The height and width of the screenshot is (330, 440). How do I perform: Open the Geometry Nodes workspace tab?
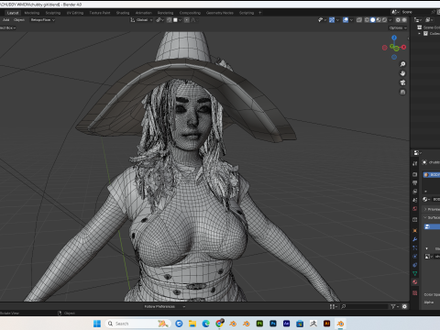click(219, 13)
